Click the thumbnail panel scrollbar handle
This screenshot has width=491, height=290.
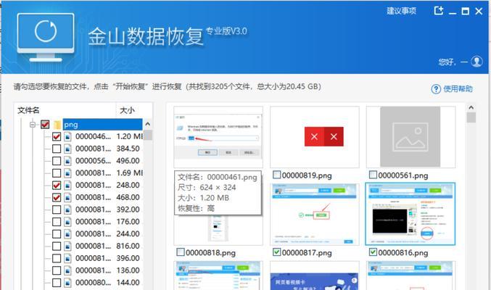click(471, 117)
